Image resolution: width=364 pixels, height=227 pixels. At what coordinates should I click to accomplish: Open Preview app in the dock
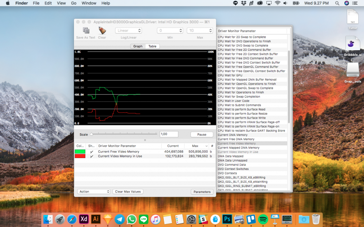coord(239,219)
